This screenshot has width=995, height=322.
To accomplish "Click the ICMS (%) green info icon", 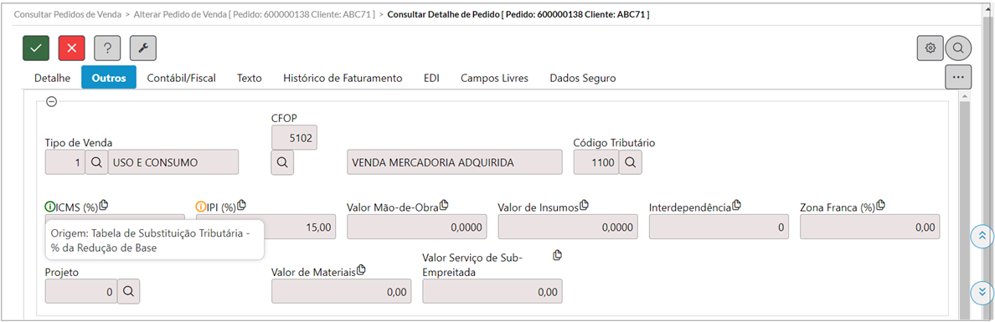I will [50, 207].
